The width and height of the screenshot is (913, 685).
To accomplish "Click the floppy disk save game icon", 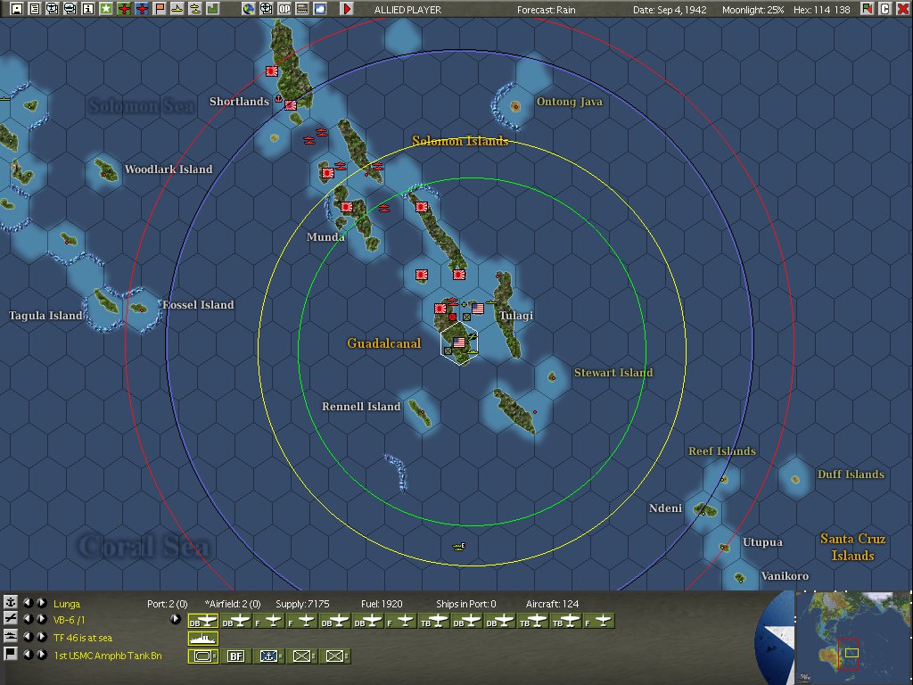I will 16,9.
